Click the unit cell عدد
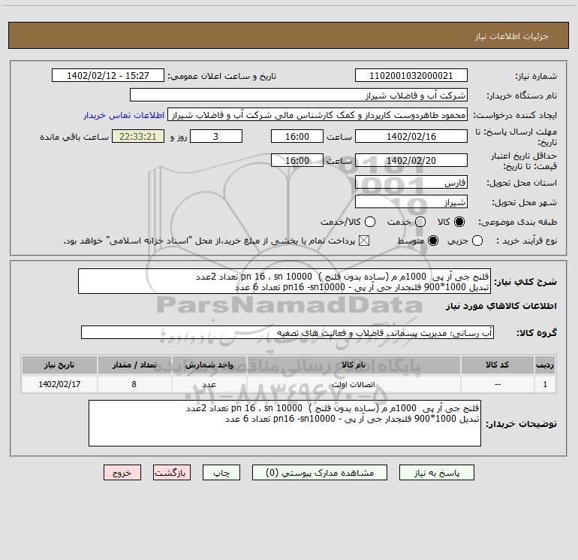Viewport: 578px width, 560px height. click(209, 384)
